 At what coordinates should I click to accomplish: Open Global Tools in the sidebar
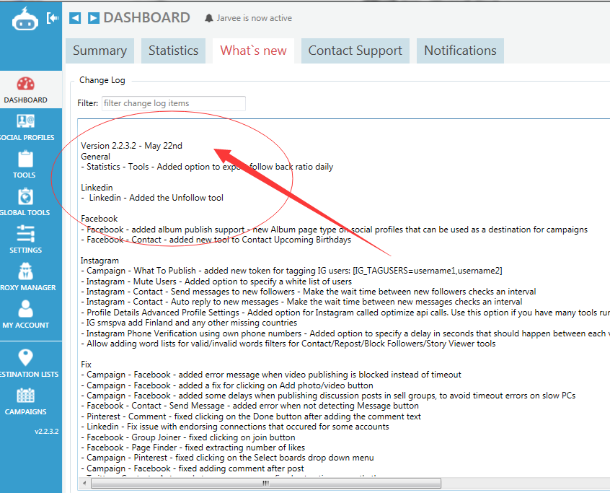tap(26, 202)
